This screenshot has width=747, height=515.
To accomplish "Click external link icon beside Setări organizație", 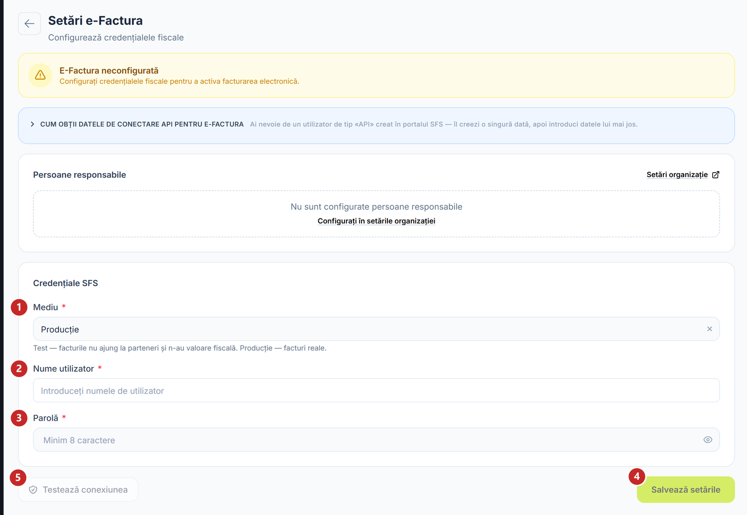I will coord(716,175).
